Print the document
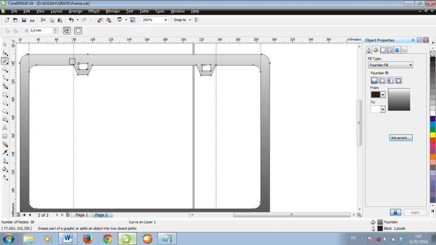436x245 pixels. 32,20
